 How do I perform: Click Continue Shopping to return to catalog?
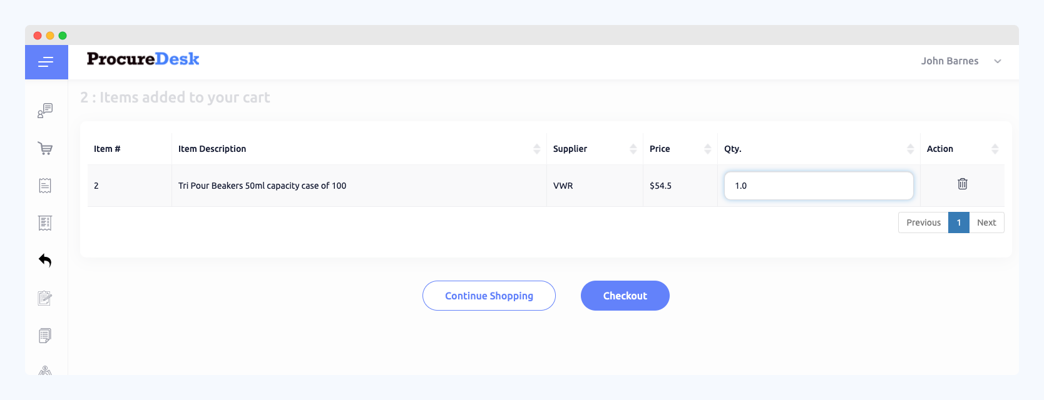[x=489, y=296]
